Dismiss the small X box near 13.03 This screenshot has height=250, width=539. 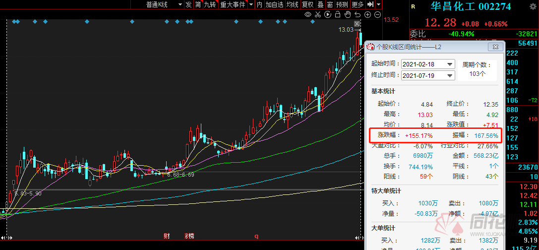coord(357,24)
